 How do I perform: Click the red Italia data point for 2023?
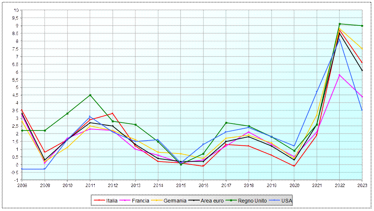pyautogui.click(x=362, y=63)
